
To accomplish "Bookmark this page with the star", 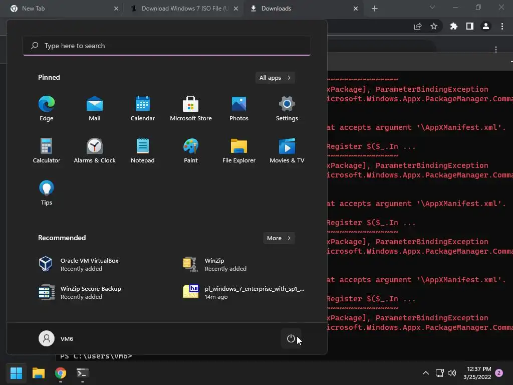I will pos(434,26).
